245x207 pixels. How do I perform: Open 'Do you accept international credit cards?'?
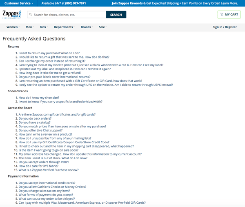tap(47, 183)
